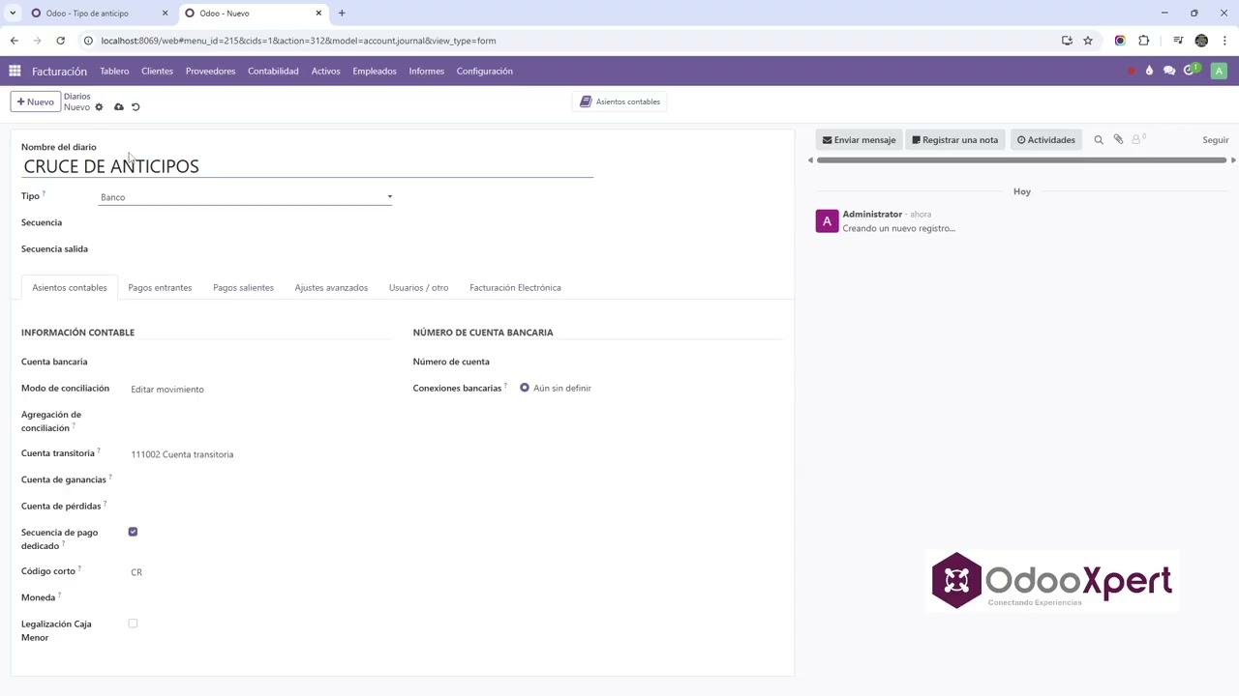Save record with the cloud upload icon
This screenshot has height=696, width=1239.
(119, 107)
